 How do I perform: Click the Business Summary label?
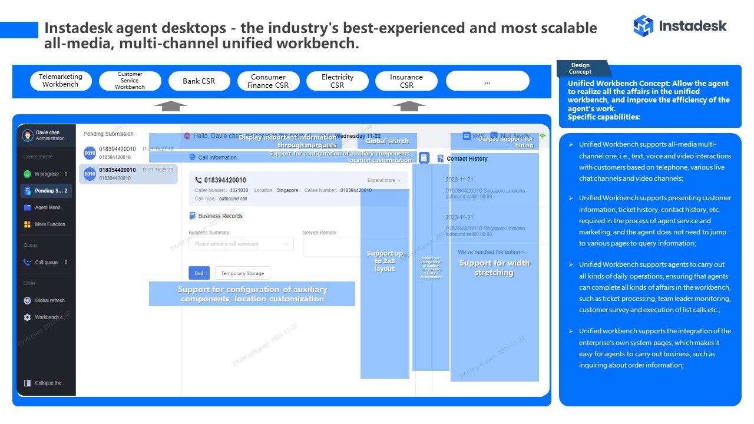[x=209, y=233]
